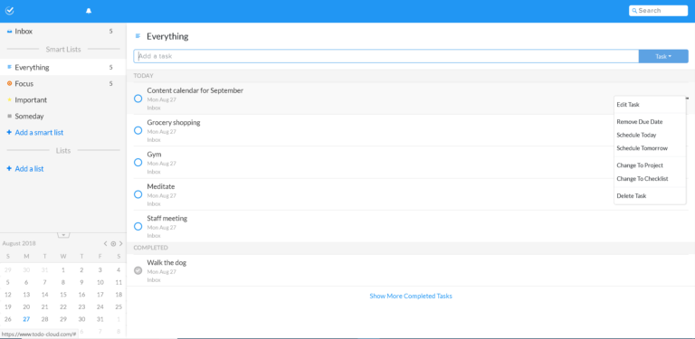Select Schedule Tomorrow menu entry
The width and height of the screenshot is (695, 339).
point(642,148)
